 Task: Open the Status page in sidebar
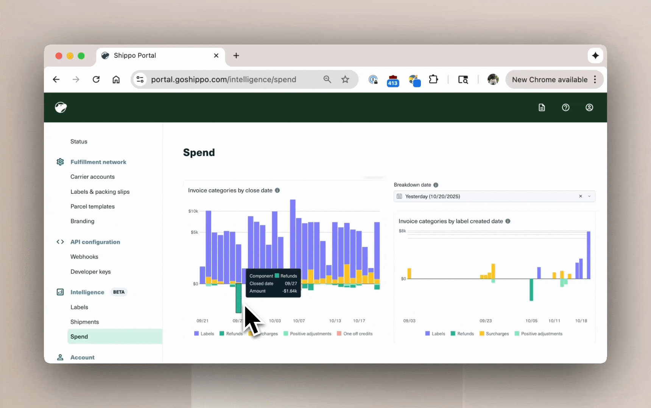(79, 142)
